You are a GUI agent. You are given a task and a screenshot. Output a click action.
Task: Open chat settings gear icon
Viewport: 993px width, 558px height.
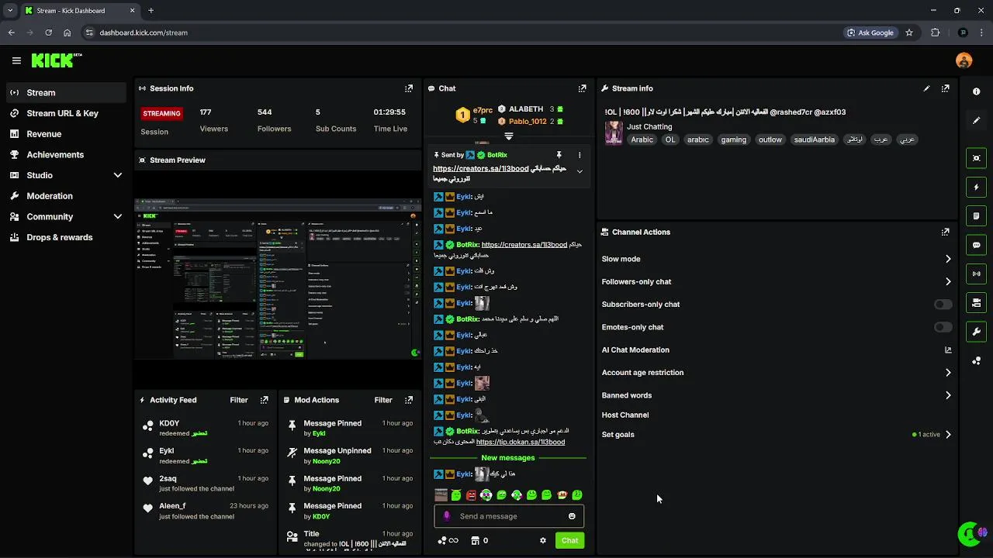(x=543, y=540)
